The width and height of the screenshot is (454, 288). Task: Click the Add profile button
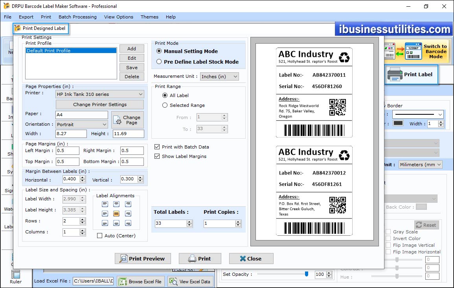click(x=132, y=49)
